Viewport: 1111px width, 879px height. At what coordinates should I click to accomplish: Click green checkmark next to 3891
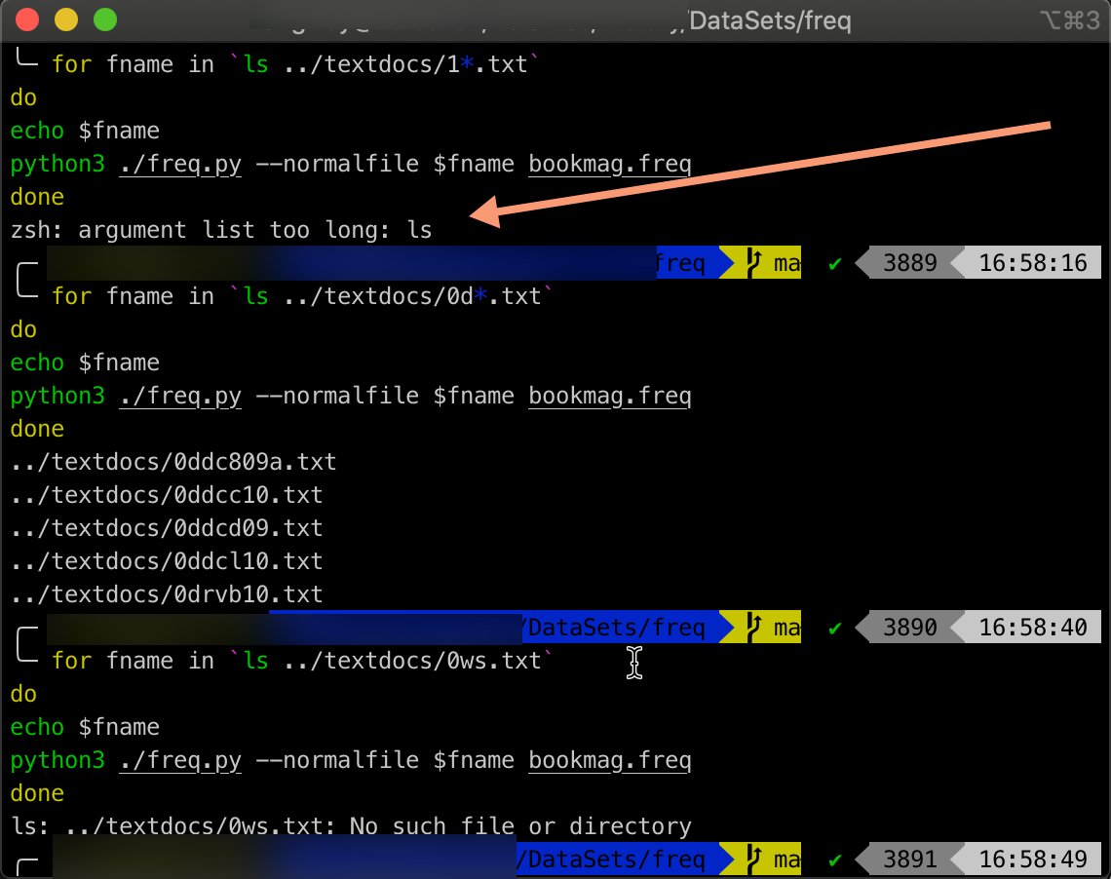834,860
